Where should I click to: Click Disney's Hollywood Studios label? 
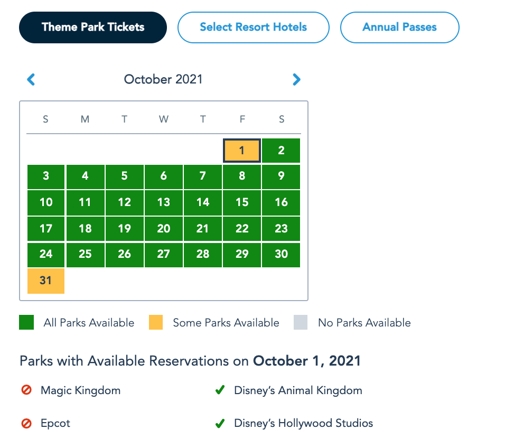click(303, 423)
